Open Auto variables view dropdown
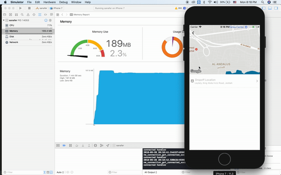This screenshot has width=281, height=175. tap(60, 172)
